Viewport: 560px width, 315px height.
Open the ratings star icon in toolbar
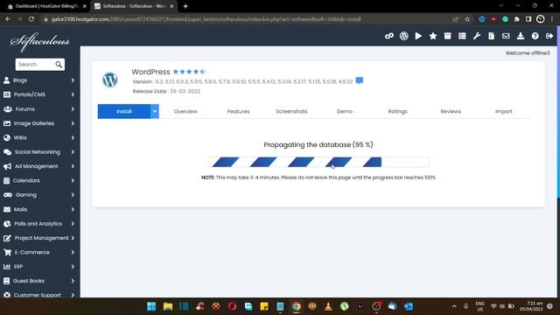click(x=433, y=36)
